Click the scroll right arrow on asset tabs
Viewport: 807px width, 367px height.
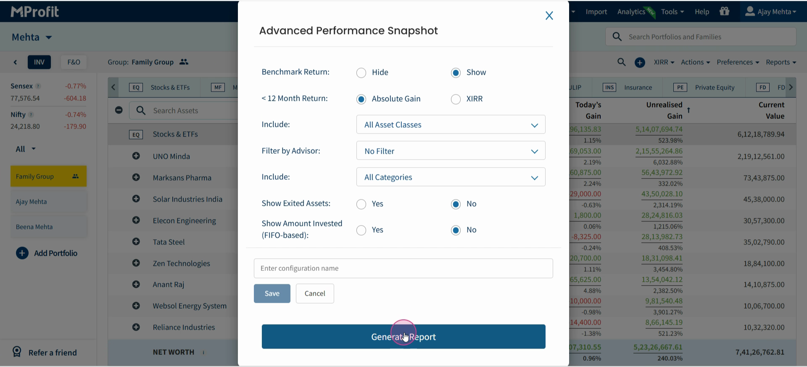(791, 87)
